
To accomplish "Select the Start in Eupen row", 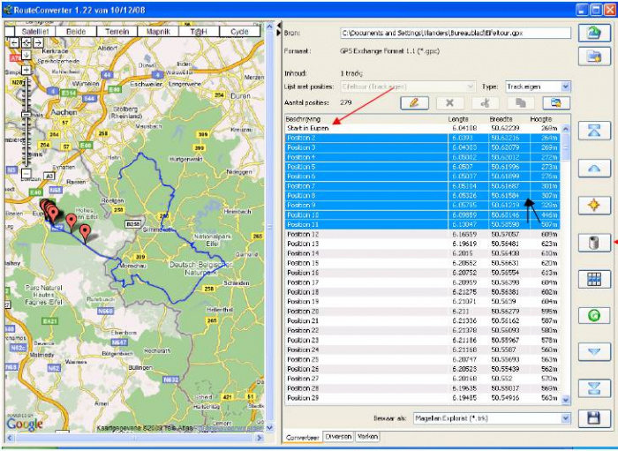I will tap(423, 128).
